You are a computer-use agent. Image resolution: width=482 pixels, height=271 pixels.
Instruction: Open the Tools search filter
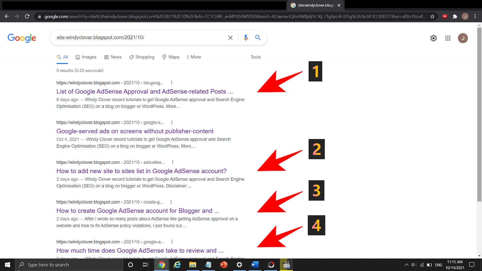point(256,57)
